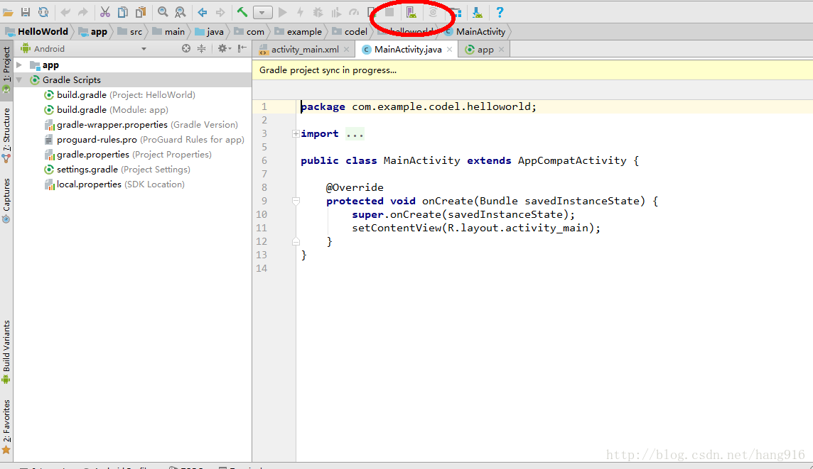The height and width of the screenshot is (469, 813).
Task: Open Help with the question mark
Action: [x=500, y=12]
